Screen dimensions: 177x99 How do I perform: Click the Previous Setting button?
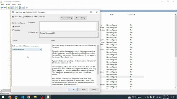[x=66, y=18]
